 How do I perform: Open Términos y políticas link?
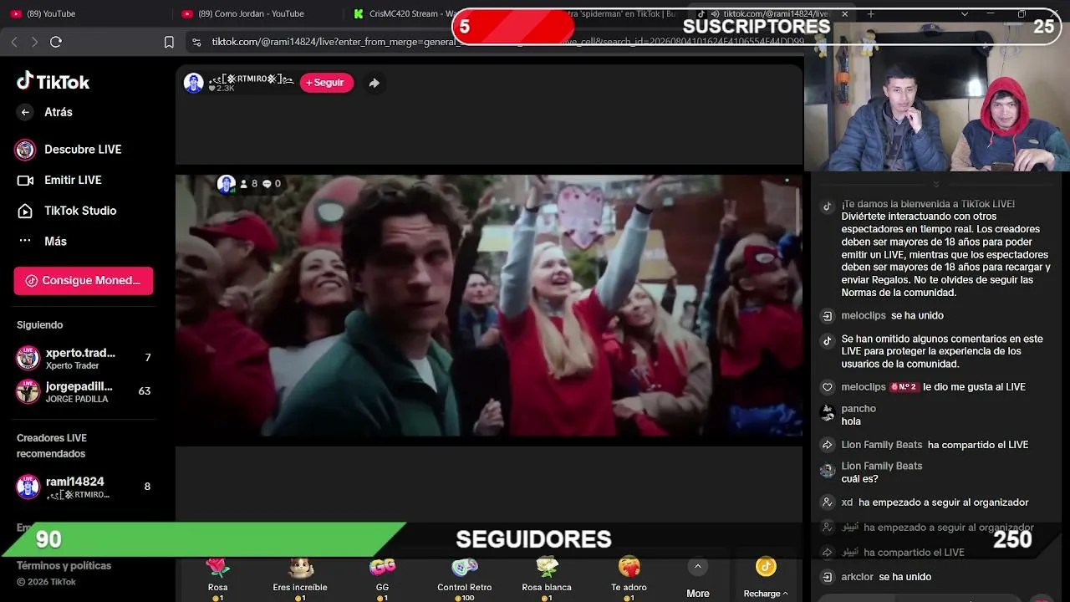coord(64,566)
